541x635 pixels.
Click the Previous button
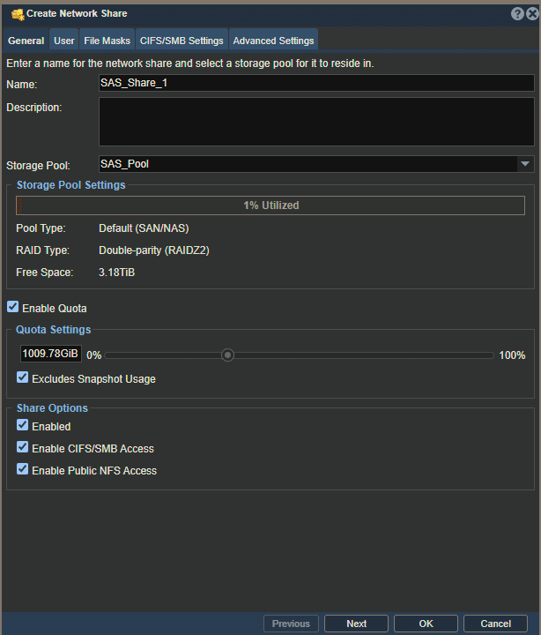click(291, 624)
